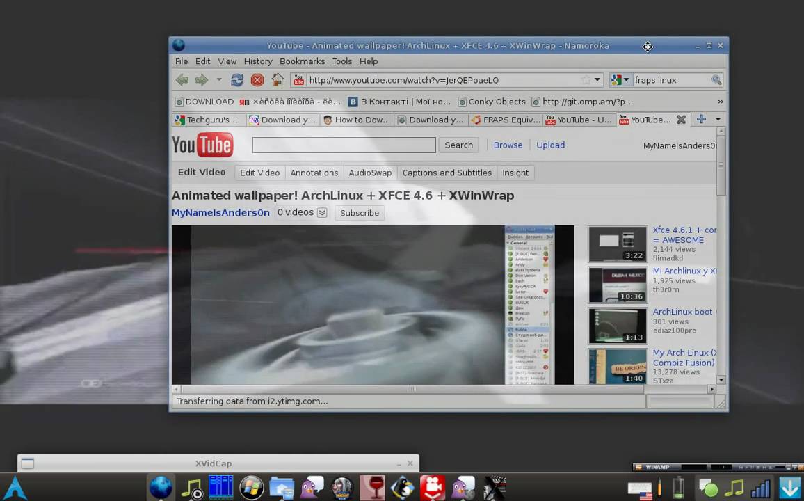Open the MyNameIsAnders0n channel link
Screen dimensions: 804x501
tap(220, 212)
